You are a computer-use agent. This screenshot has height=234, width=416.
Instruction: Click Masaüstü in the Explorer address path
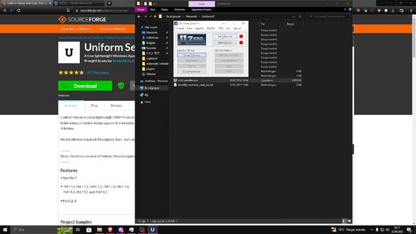[x=191, y=16]
